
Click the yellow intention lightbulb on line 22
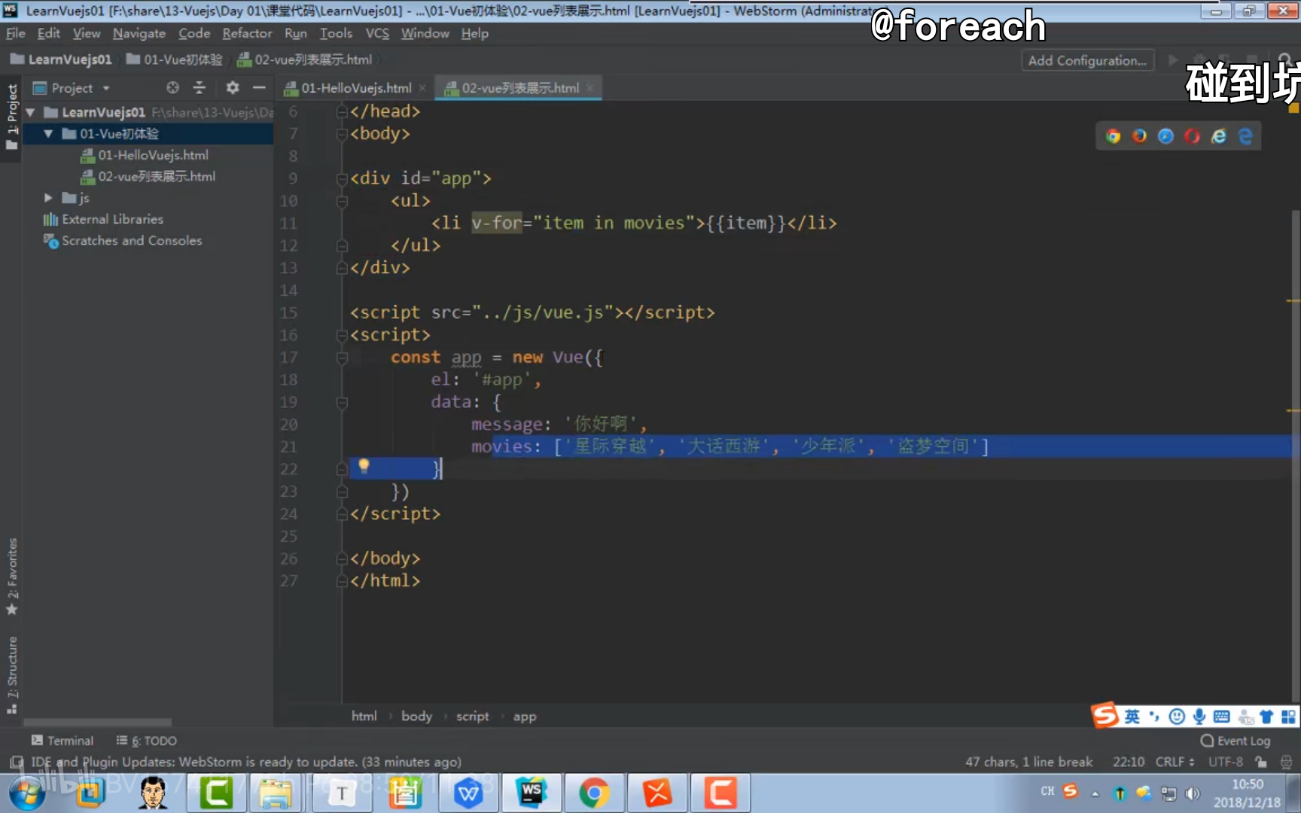click(364, 466)
